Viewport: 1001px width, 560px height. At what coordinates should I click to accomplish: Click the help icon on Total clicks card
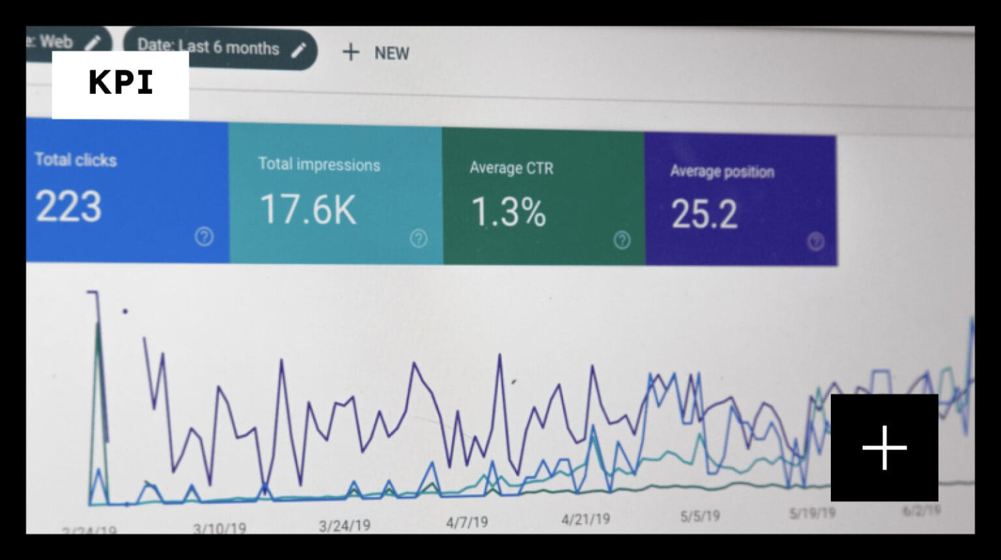(204, 236)
